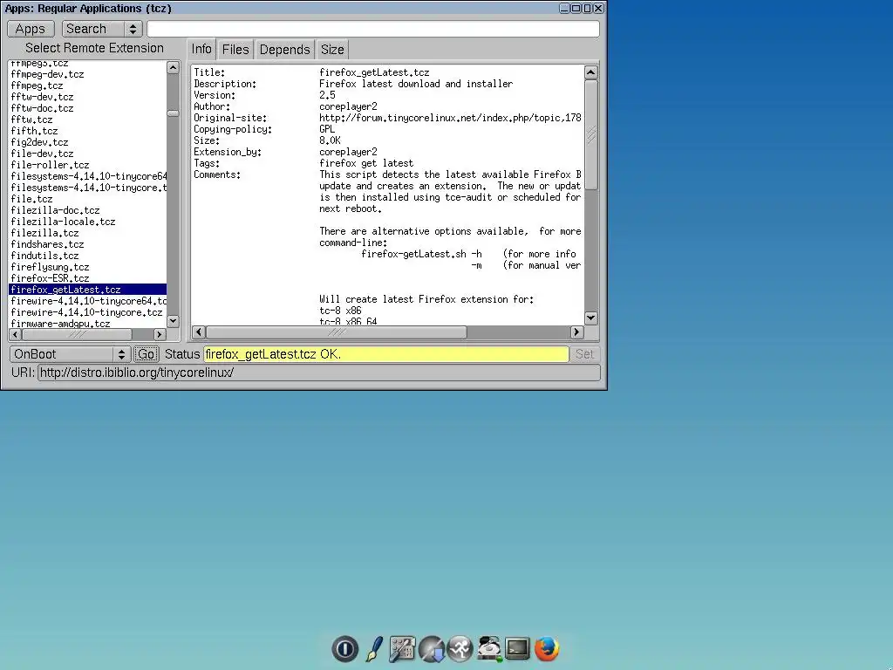
Task: Select fftw-doc.tcz extension
Action: [x=88, y=108]
